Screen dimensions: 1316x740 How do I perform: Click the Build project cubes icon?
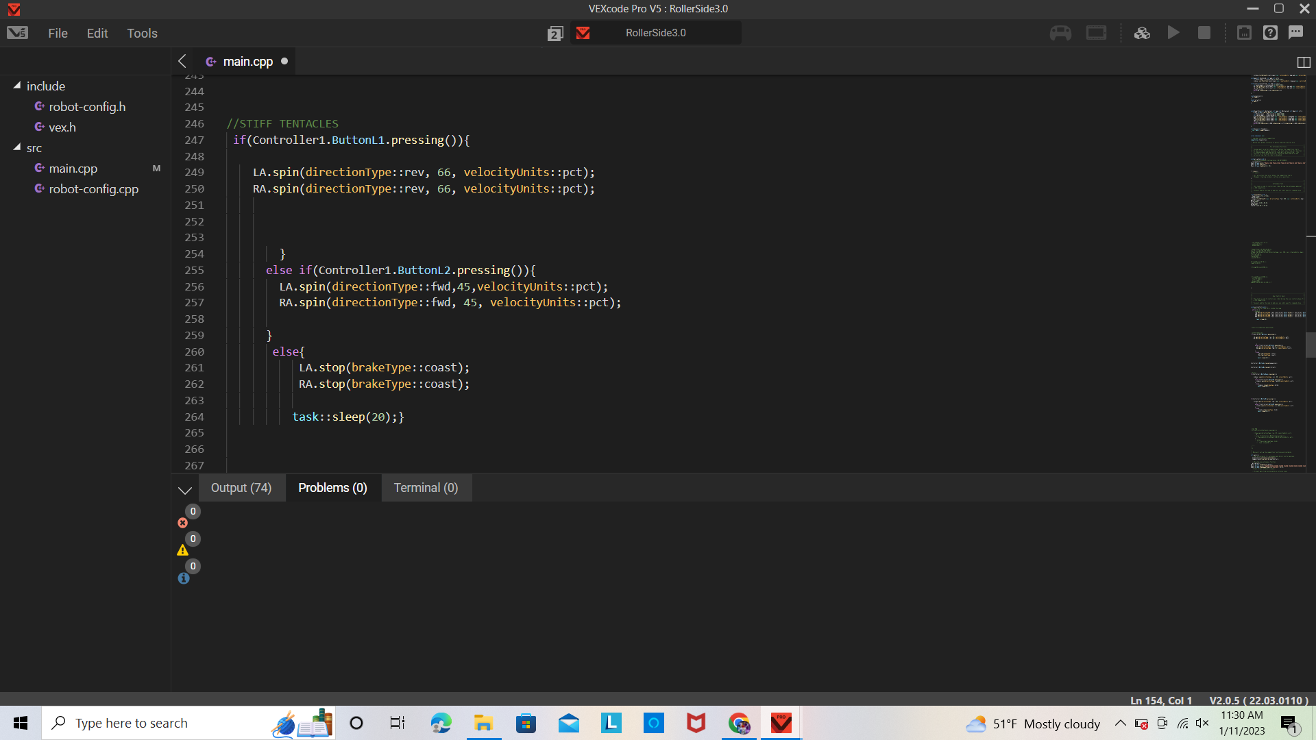tap(1142, 33)
